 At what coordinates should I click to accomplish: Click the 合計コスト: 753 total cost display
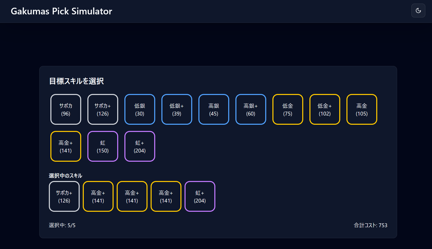coord(371,225)
